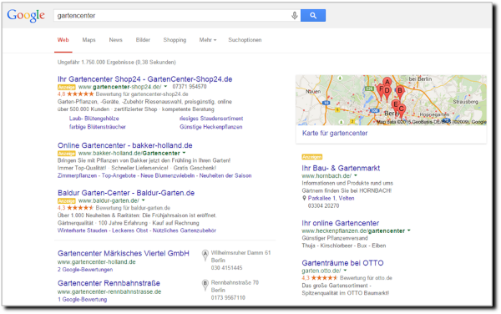
Task: Click Leckeres Obst sitelink
Action: (130, 230)
